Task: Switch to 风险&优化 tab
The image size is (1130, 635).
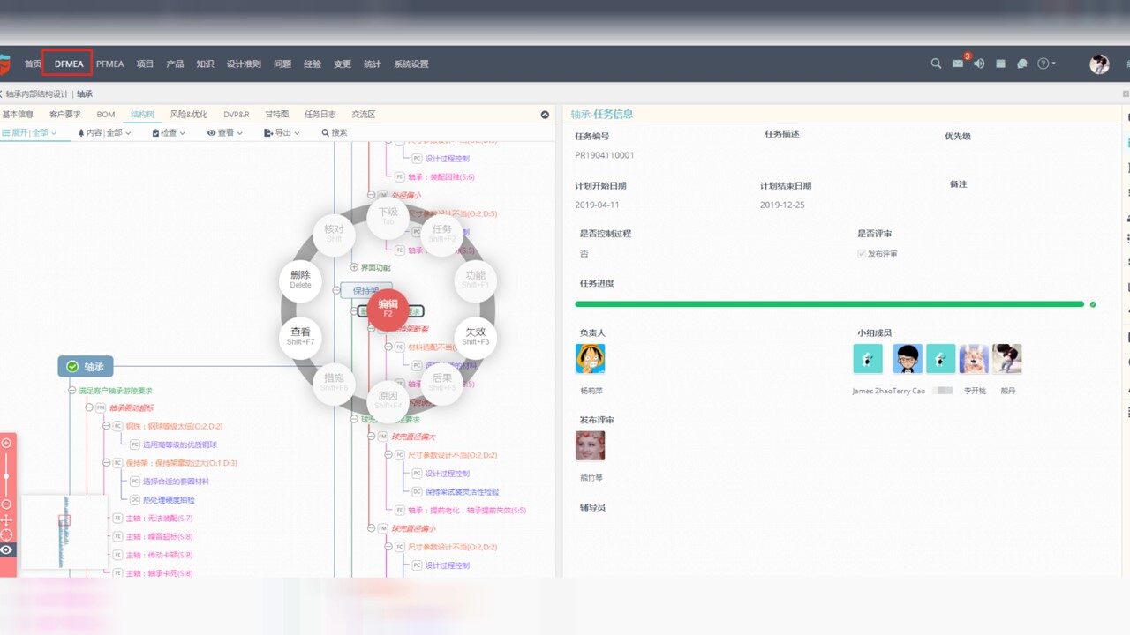Action: (189, 114)
